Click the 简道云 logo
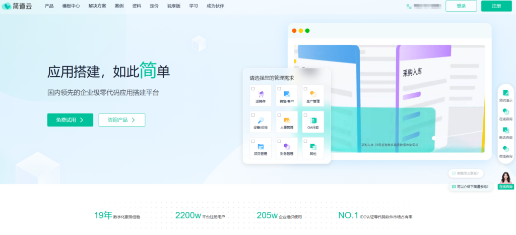This screenshot has height=235, width=516. point(17,6)
